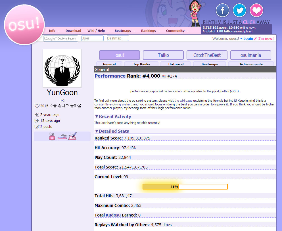This screenshot has width=282, height=231.
Task: Click the Login link
Action: click(x=248, y=39)
